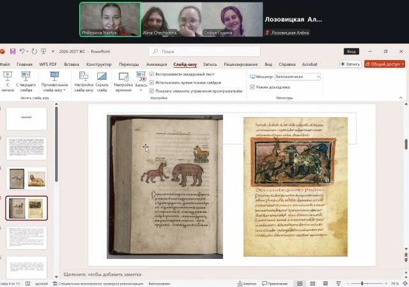The width and height of the screenshot is (409, 287).
Task: Open 'Примечания' comments from status bar
Action: coord(275,284)
